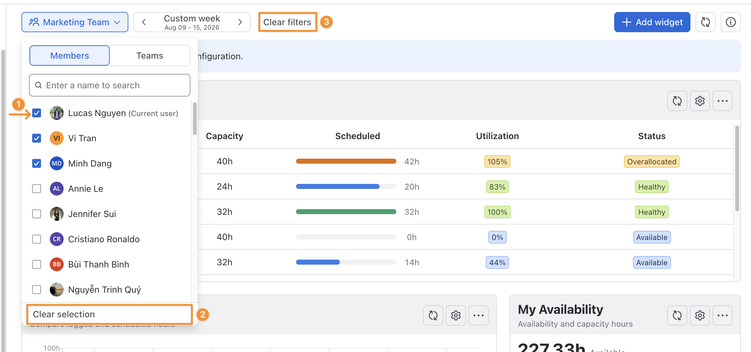751x352 pixels.
Task: Tick the Cristiano Ronaldo checkbox
Action: coord(37,239)
